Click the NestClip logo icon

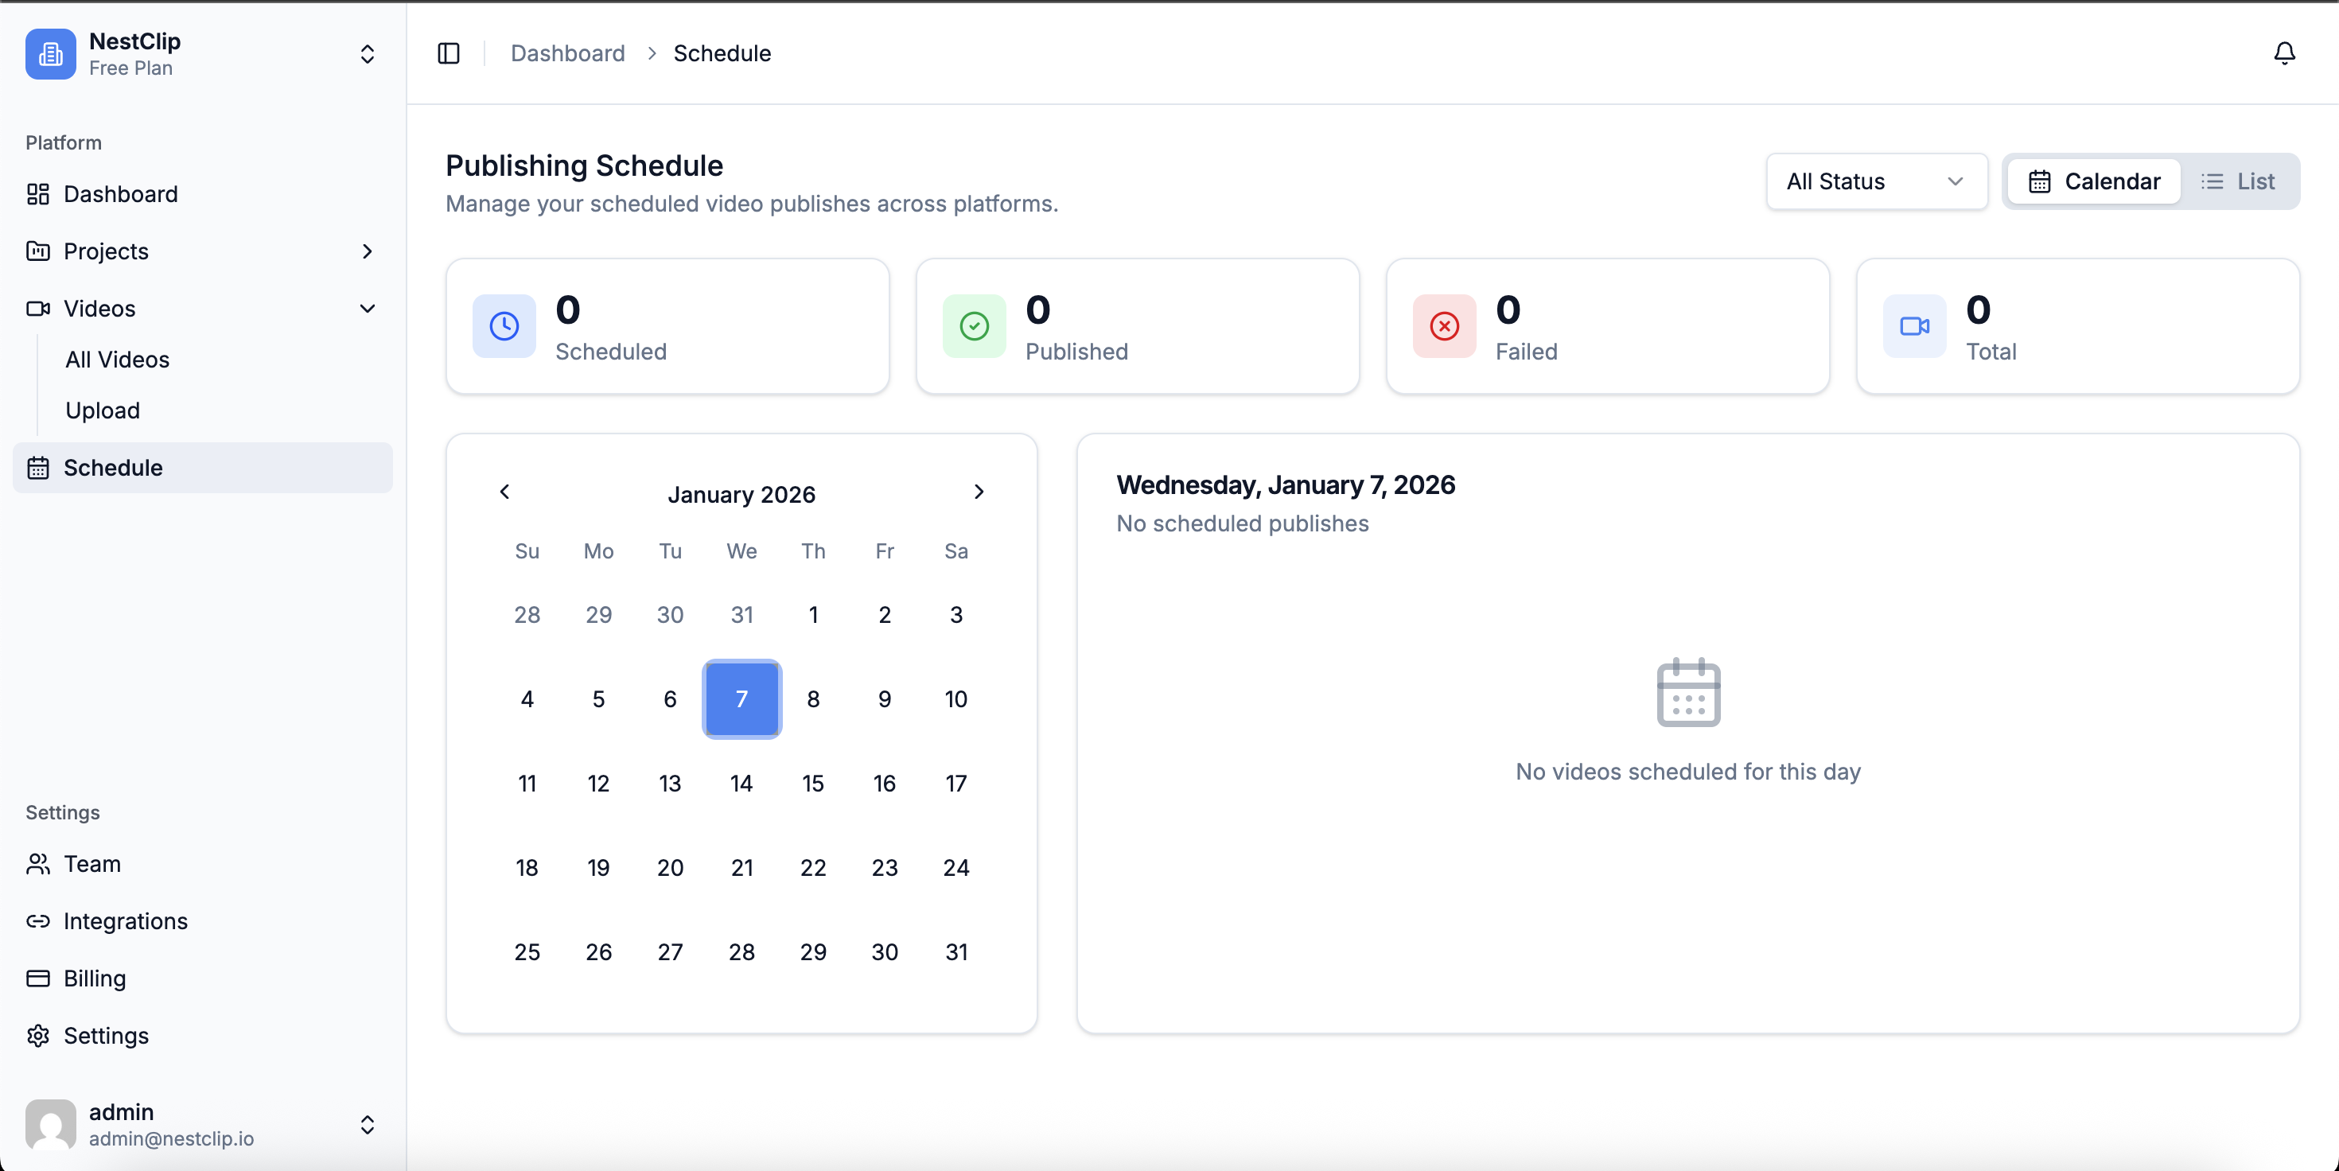(x=51, y=54)
